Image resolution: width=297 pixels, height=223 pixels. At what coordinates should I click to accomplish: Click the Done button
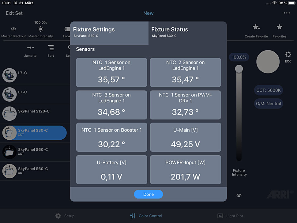148,194
